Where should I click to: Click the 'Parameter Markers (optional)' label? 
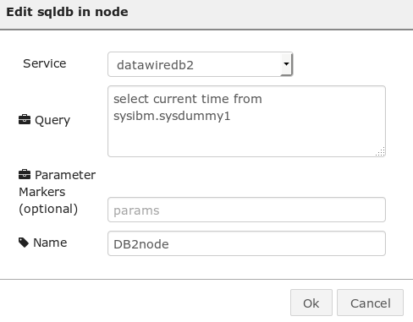(58, 192)
